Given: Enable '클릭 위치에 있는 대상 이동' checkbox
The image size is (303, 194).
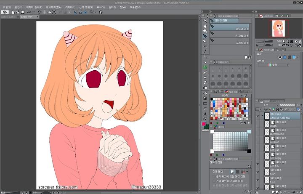Looking at the screenshot, I should pos(214,177).
